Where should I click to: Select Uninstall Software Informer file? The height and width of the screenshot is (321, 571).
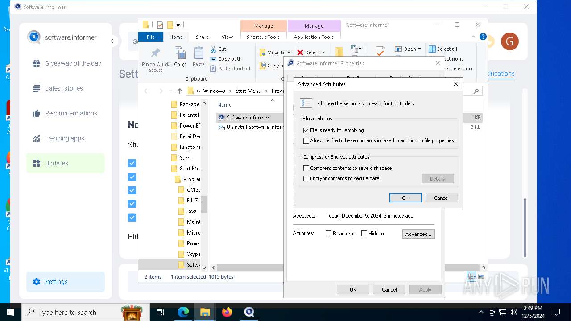(250, 127)
